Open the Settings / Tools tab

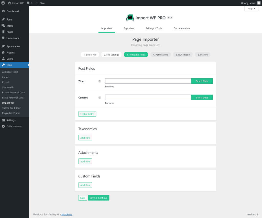tap(154, 28)
